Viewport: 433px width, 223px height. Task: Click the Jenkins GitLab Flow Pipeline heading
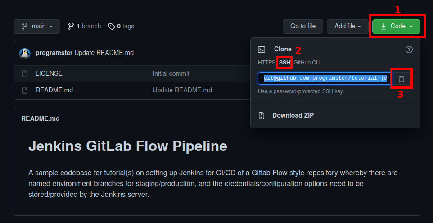[128, 146]
